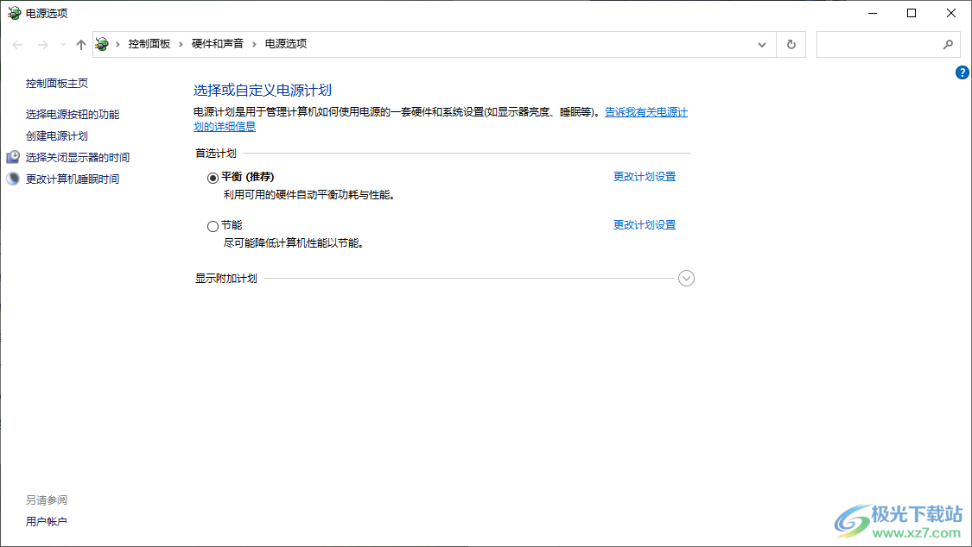Refresh the current page
Image resolution: width=972 pixels, height=547 pixels.
pyautogui.click(x=791, y=44)
